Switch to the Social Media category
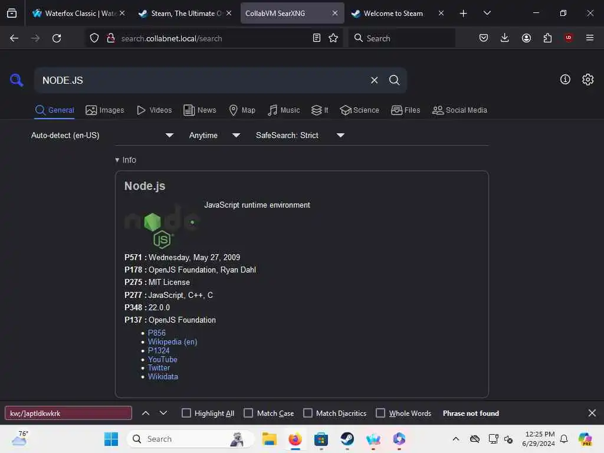This screenshot has height=453, width=604. [x=459, y=110]
